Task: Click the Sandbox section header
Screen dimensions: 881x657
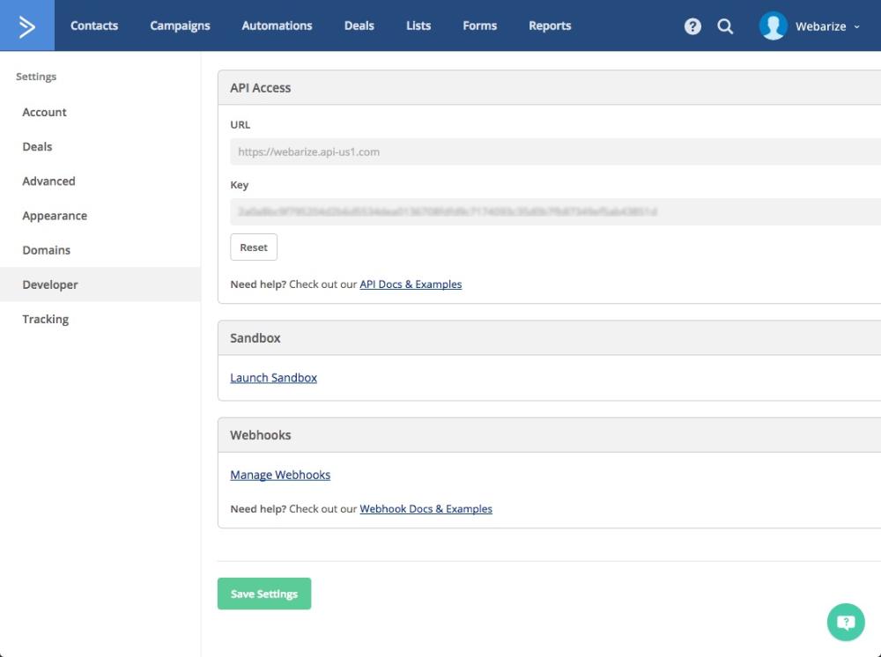Action: point(549,338)
